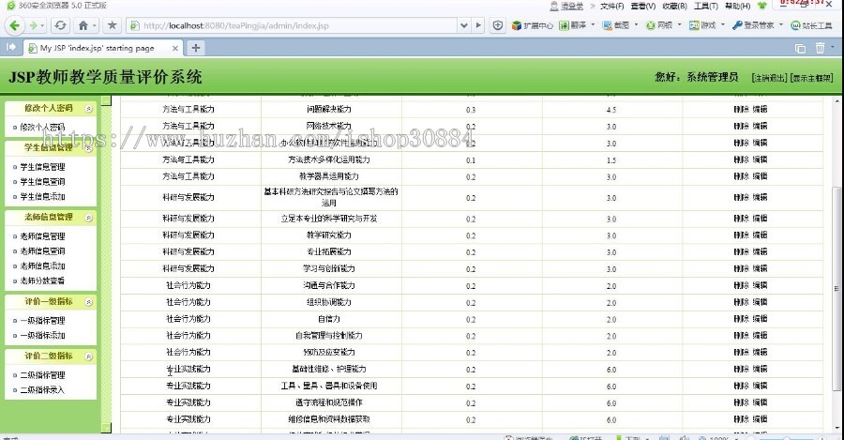Open the address bar history dropdown
844x440 pixels.
463,25
